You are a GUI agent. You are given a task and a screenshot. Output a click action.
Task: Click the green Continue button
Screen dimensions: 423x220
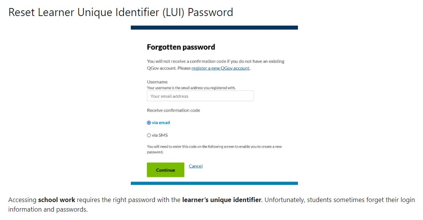click(x=165, y=170)
